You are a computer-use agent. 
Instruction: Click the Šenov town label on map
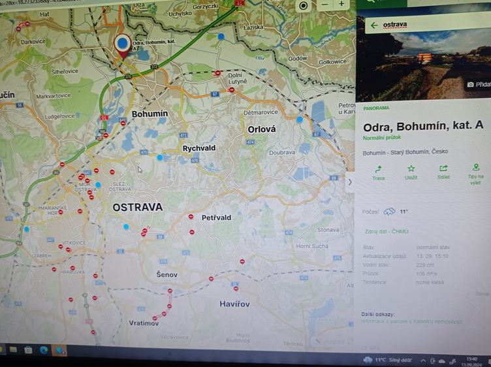coord(167,275)
